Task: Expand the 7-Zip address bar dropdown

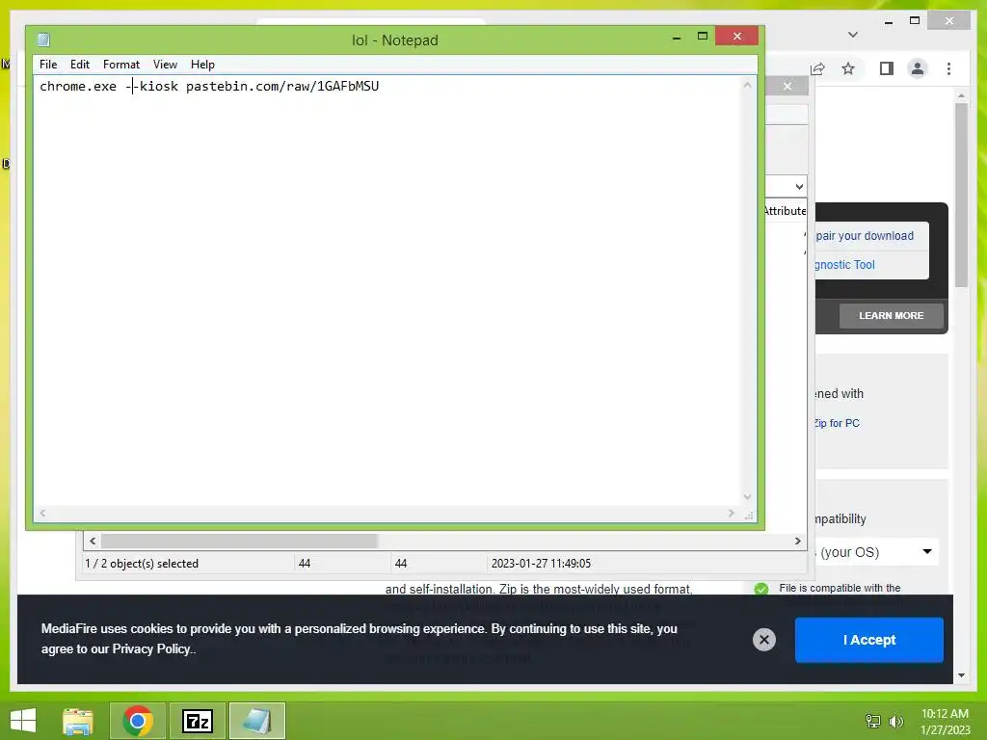Action: tap(799, 187)
